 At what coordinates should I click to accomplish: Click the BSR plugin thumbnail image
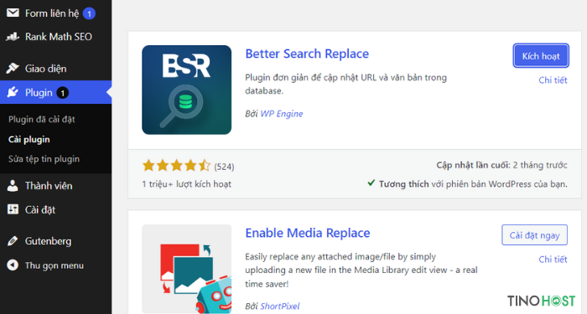coord(186,90)
